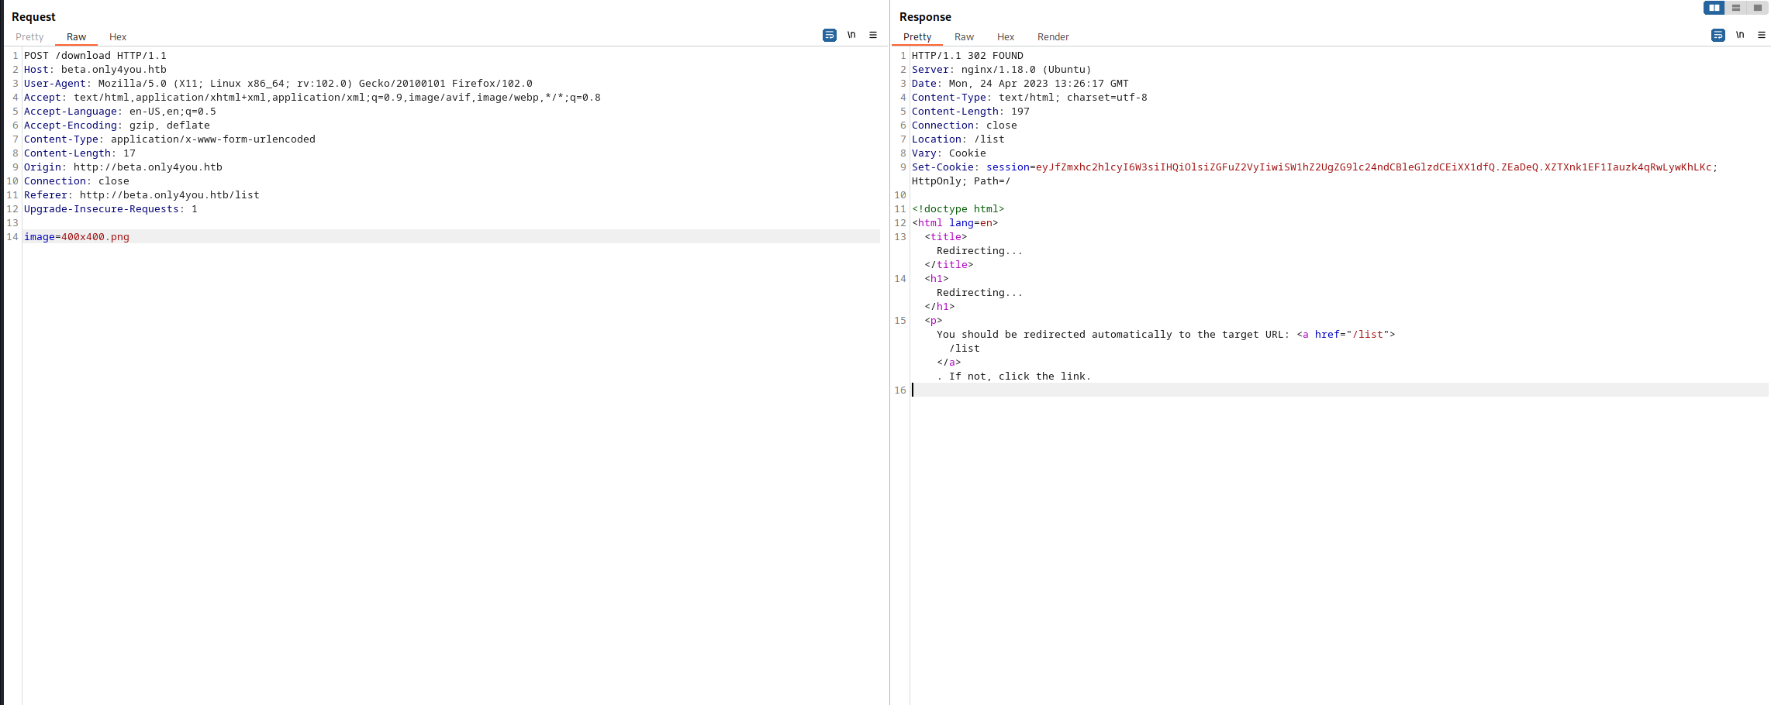Screen dimensions: 1771x705
Task: Click the Accept-Encoding "gzip, deflate" line
Action: click(117, 126)
